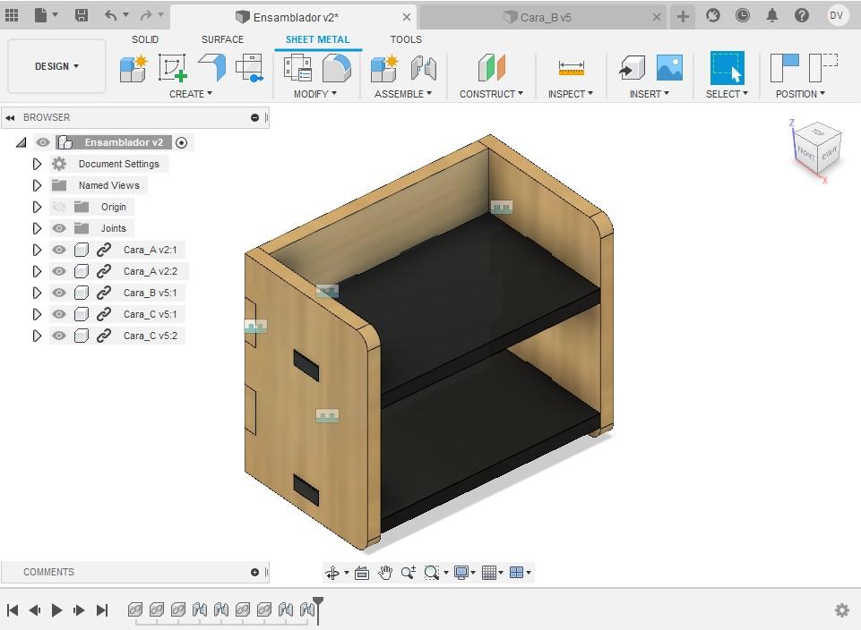Open the Measure tool under Inspect

click(571, 68)
